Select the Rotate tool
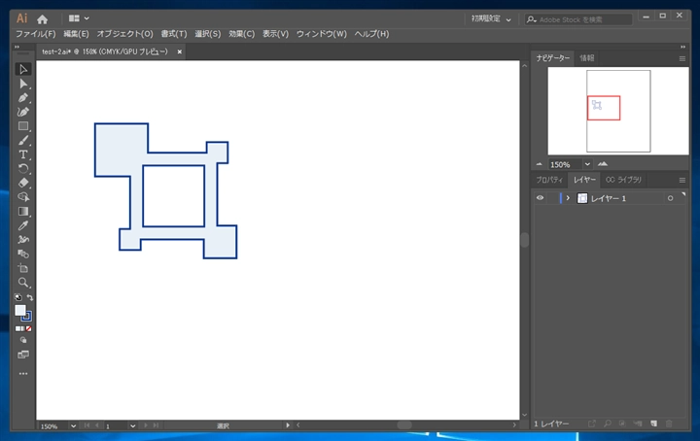 pos(23,169)
